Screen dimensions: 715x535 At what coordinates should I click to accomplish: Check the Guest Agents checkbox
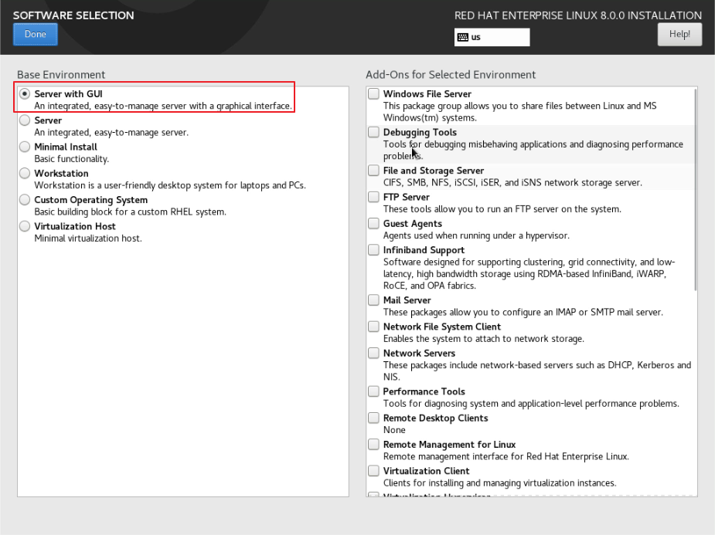(373, 223)
